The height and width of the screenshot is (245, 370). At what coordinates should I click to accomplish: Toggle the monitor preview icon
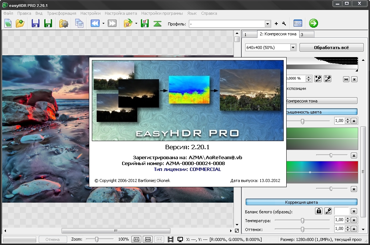tap(180, 239)
